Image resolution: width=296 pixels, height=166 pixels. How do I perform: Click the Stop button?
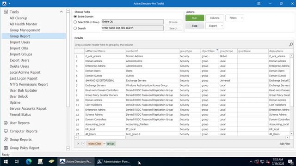[195, 26]
